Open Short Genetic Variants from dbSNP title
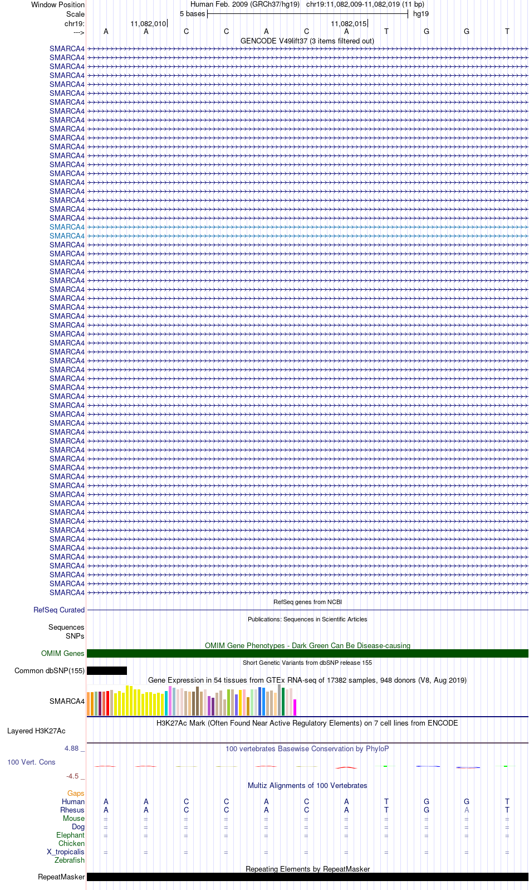Screen dimensions: 529x890 307,663
